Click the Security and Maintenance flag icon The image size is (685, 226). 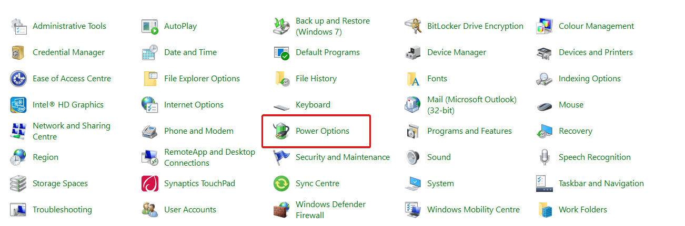tap(281, 157)
